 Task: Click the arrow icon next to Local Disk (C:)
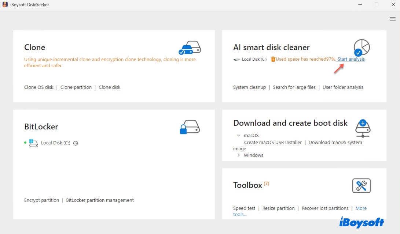click(76, 143)
